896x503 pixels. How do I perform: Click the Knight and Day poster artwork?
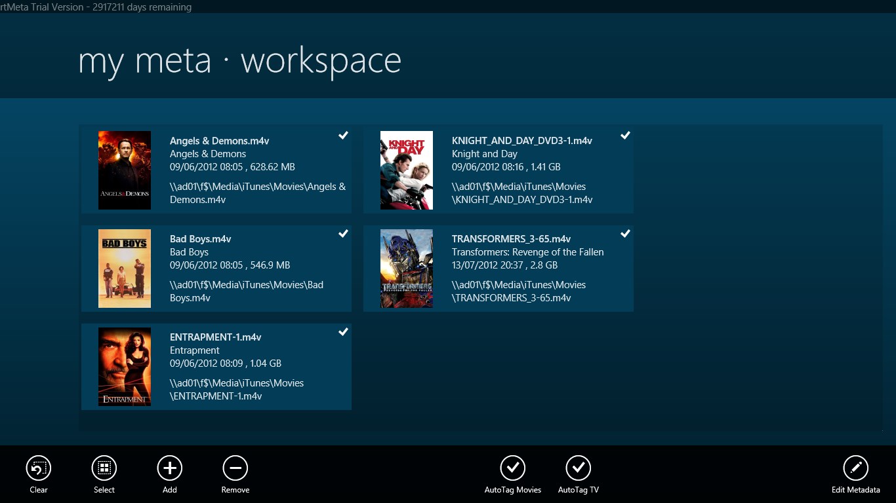point(406,170)
